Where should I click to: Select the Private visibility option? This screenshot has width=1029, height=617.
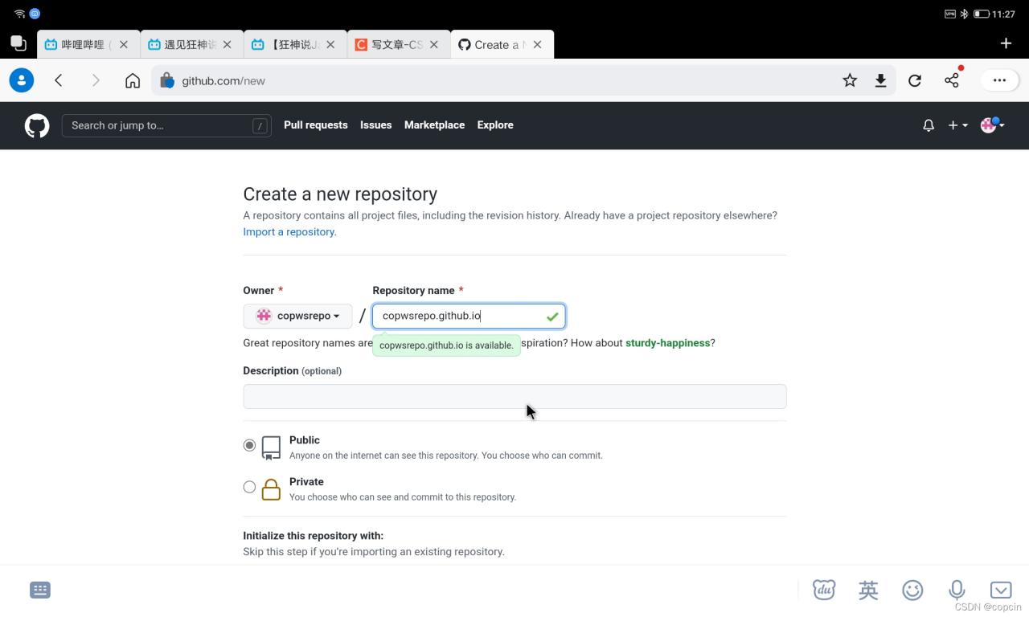click(249, 487)
